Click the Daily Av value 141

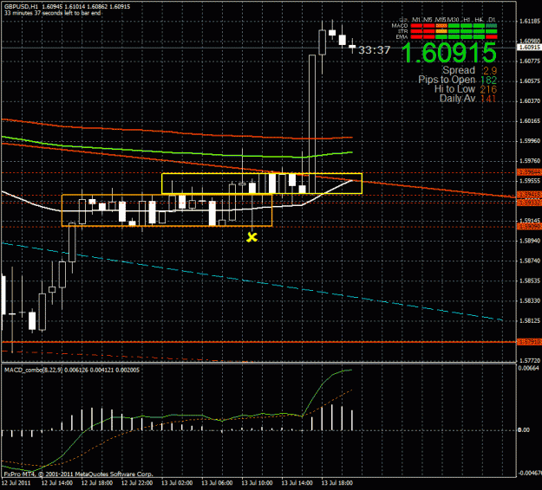(x=488, y=99)
